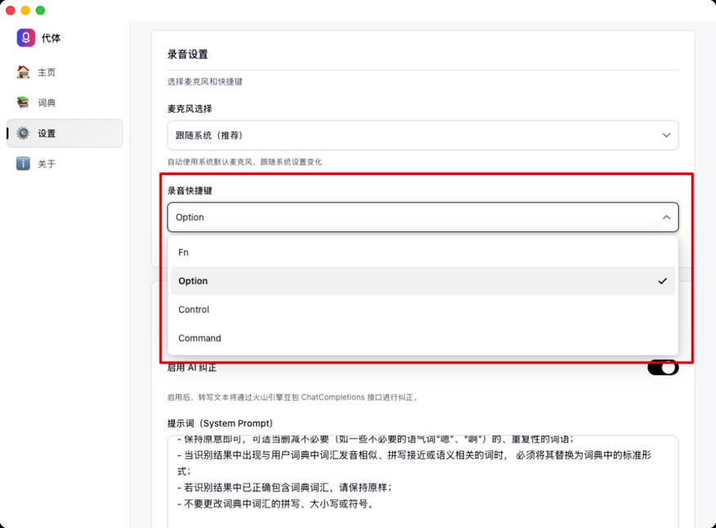Click the info icon for 关于
The height and width of the screenshot is (528, 716).
(x=24, y=163)
